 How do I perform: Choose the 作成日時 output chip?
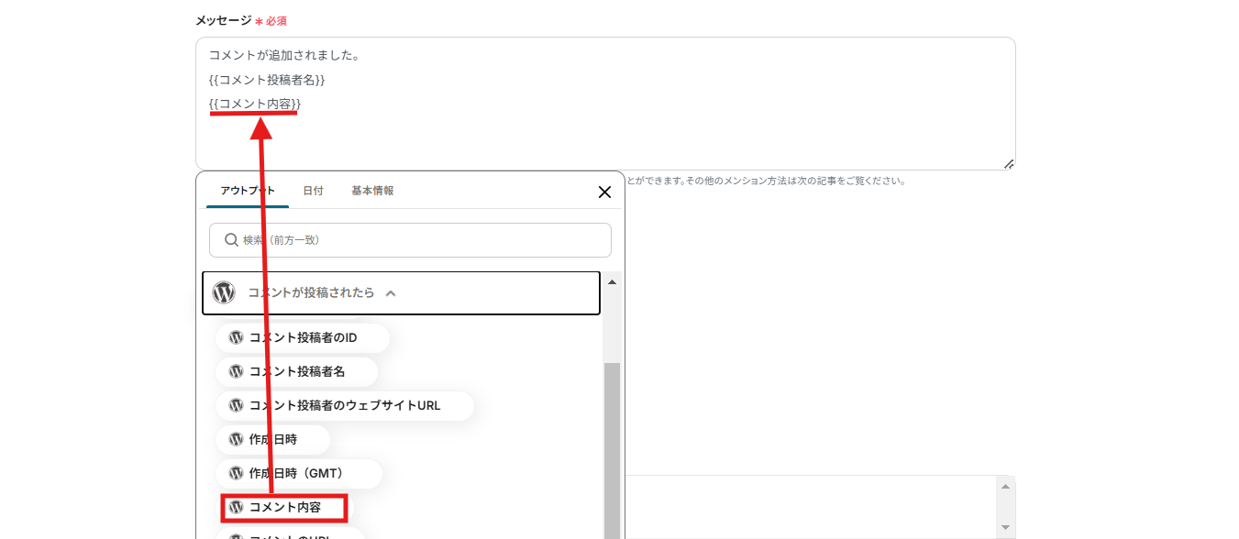272,439
